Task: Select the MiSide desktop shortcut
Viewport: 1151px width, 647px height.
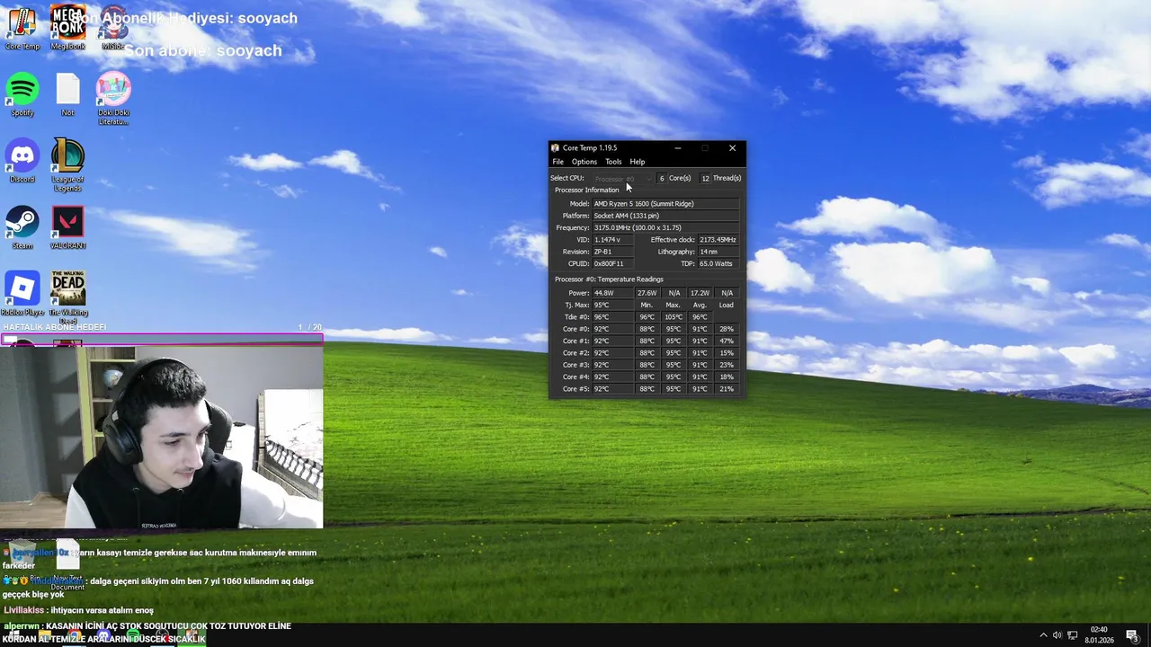Action: point(112,28)
